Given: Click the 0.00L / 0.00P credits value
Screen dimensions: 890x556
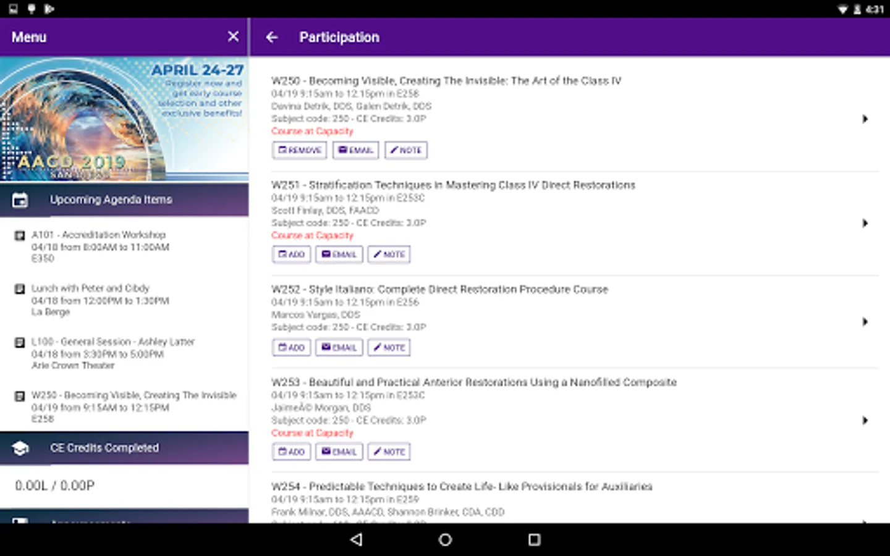Looking at the screenshot, I should coord(55,486).
